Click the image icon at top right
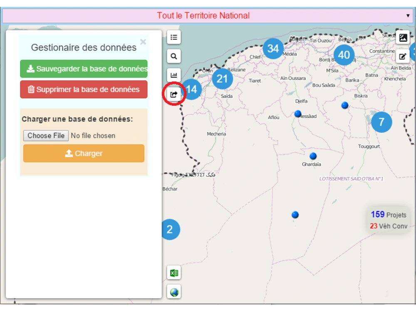This screenshot has height=312, width=416. click(403, 37)
